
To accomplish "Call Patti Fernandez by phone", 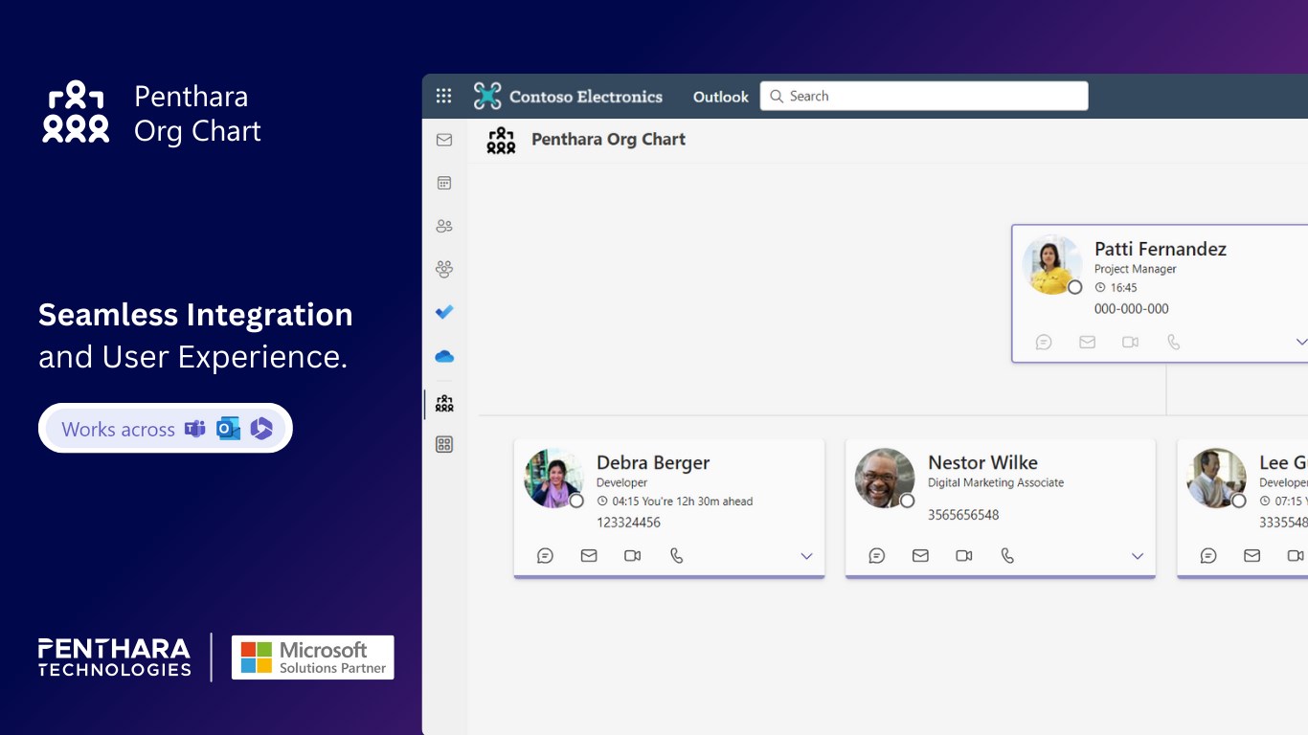I will (1174, 342).
